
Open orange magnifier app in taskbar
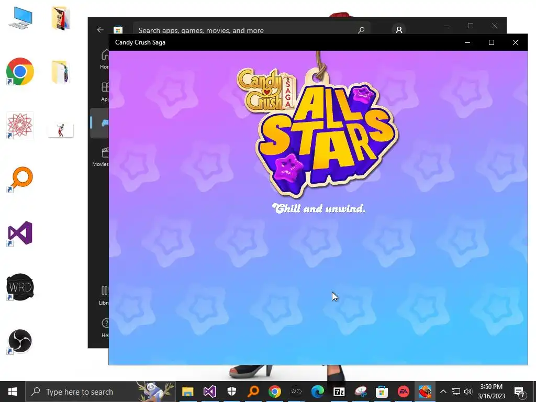253,392
